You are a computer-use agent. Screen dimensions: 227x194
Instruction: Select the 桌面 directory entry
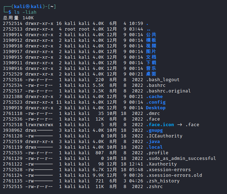(151, 74)
